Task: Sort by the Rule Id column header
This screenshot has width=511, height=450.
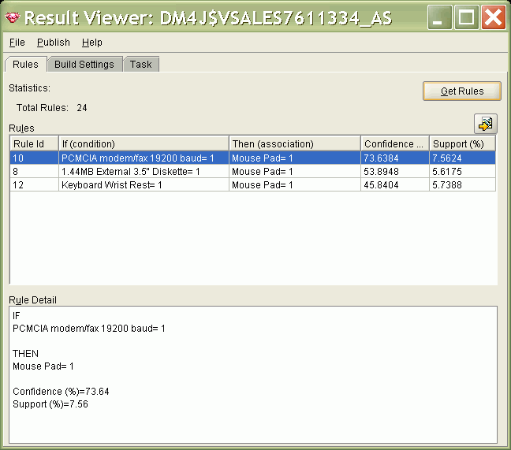Action: pyautogui.click(x=34, y=143)
